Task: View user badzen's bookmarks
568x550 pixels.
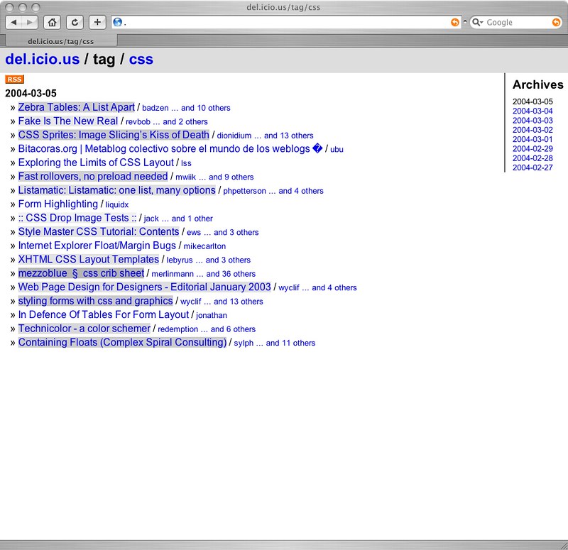Action: [x=155, y=108]
